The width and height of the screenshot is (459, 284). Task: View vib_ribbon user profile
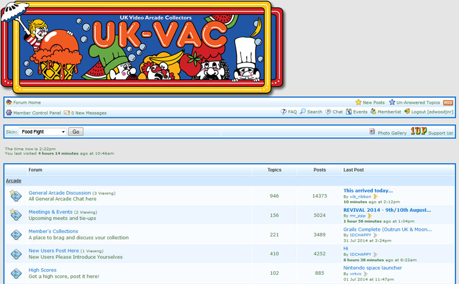[360, 196]
